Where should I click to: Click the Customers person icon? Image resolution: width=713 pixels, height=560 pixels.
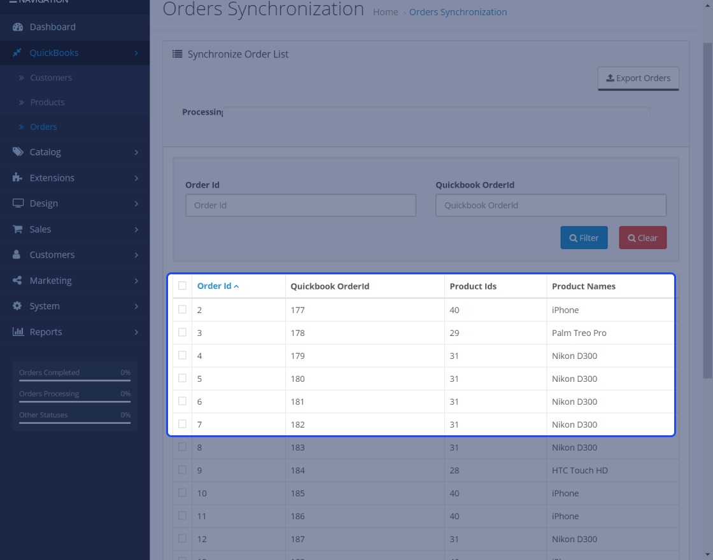coord(17,255)
